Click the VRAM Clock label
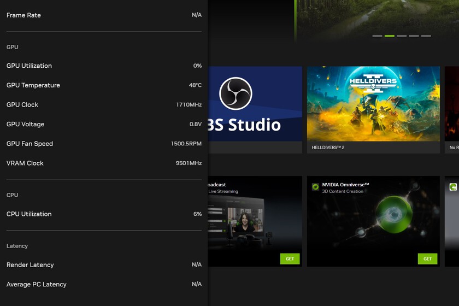The height and width of the screenshot is (306, 459). (25, 163)
